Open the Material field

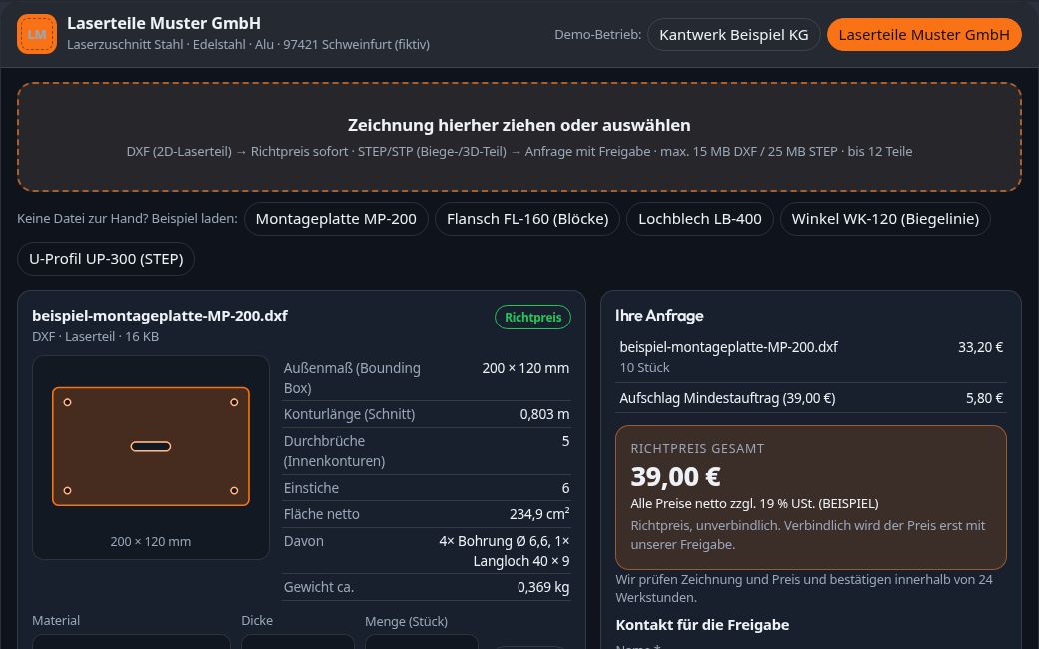pos(131,642)
